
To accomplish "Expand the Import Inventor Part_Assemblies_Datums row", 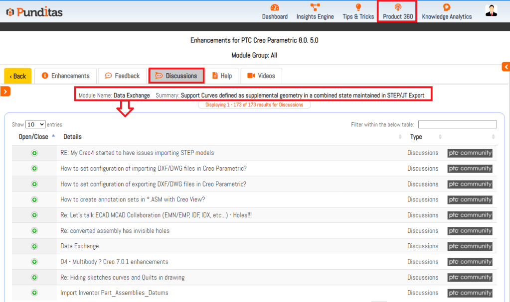I will (34, 293).
